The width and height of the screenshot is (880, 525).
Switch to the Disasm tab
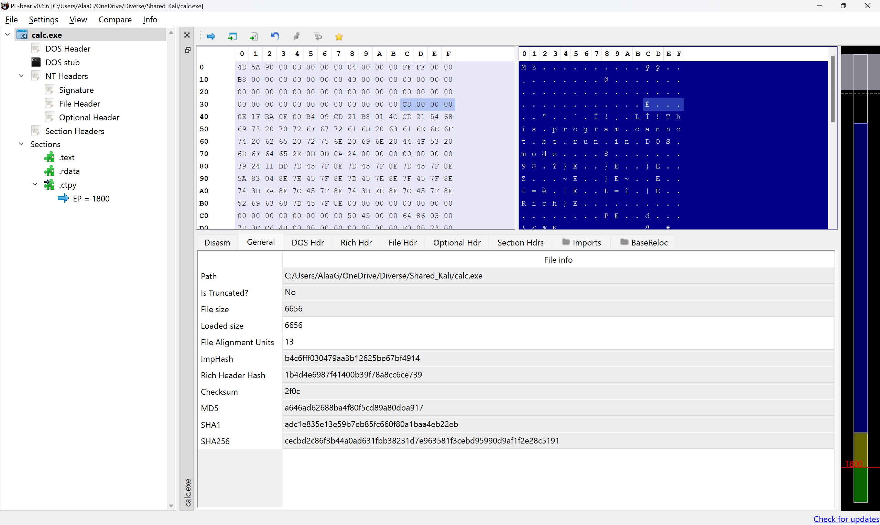[x=217, y=242]
